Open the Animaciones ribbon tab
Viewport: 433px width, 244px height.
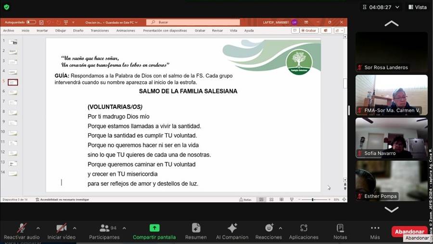pyautogui.click(x=126, y=31)
